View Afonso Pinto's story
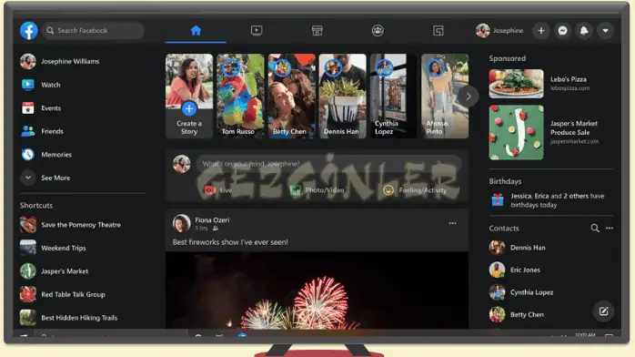 [x=445, y=96]
